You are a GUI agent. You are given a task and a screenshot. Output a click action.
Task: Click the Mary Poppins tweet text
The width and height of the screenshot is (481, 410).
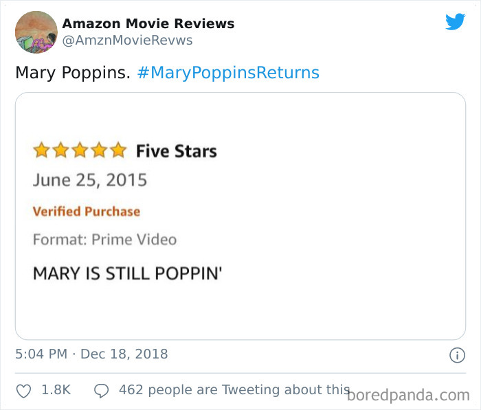pyautogui.click(x=72, y=72)
